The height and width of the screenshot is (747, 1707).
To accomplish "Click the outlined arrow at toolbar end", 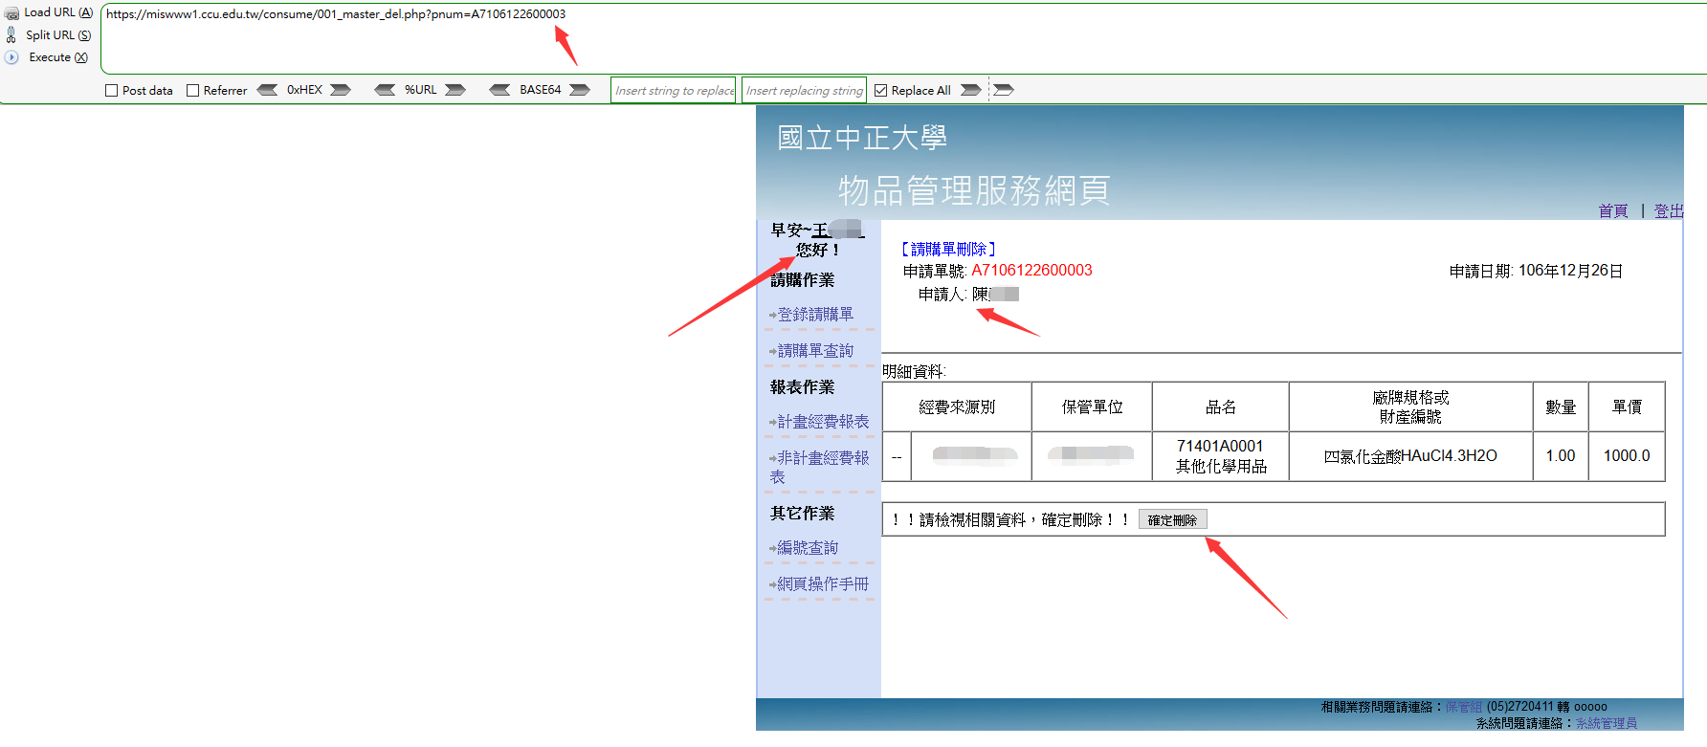I will pos(1003,90).
